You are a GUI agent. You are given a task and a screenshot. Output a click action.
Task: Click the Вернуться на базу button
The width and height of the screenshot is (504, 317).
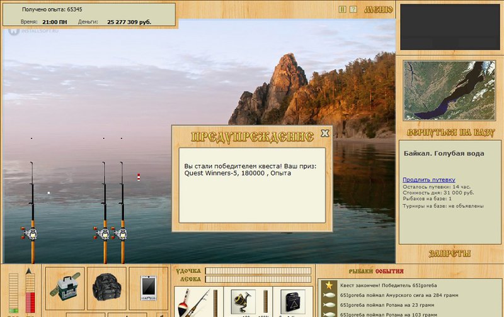pos(450,132)
